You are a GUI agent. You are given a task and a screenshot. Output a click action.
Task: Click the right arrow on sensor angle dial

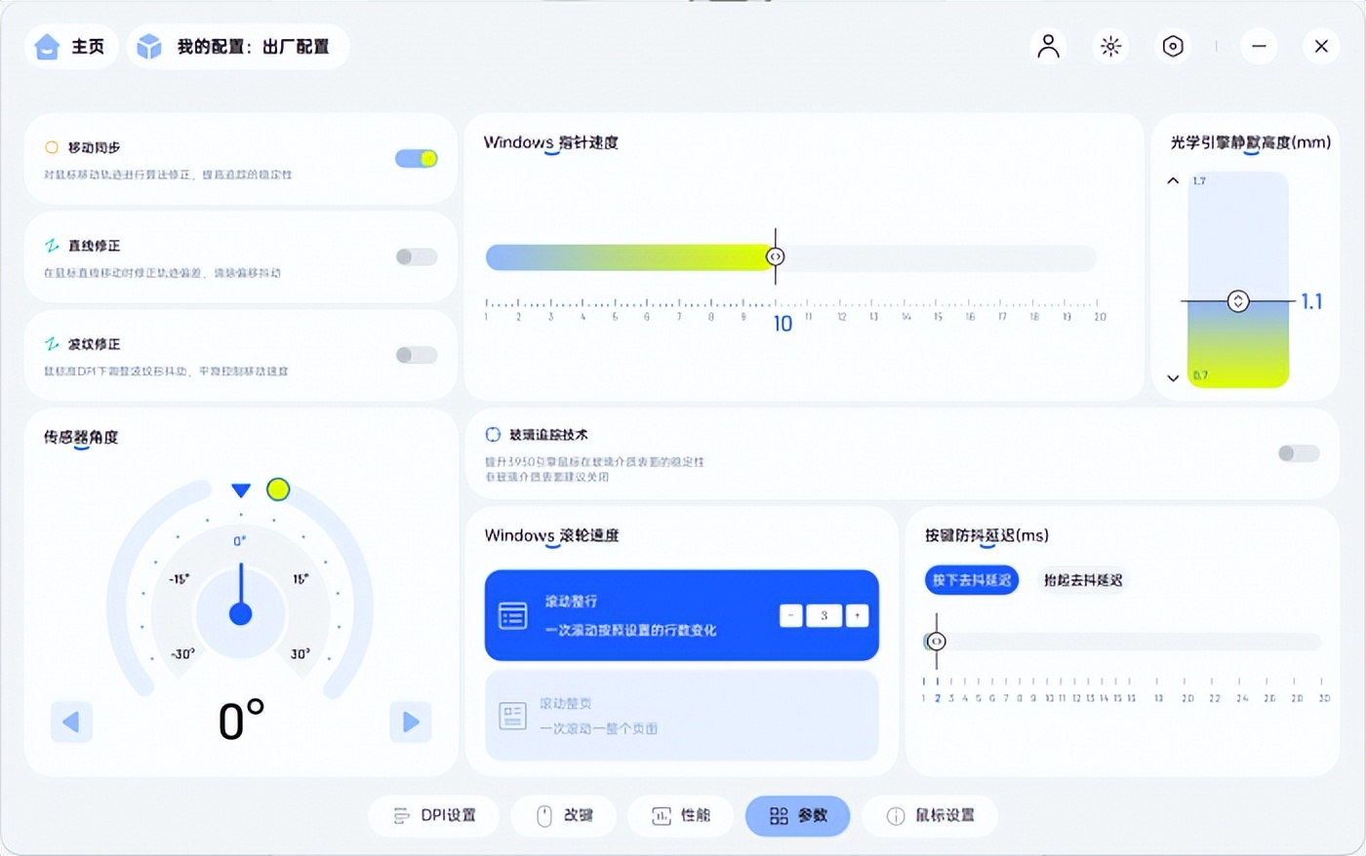coord(410,721)
